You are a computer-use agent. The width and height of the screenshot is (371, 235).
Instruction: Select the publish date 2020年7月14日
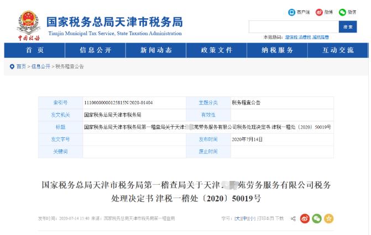pyautogui.click(x=247, y=140)
